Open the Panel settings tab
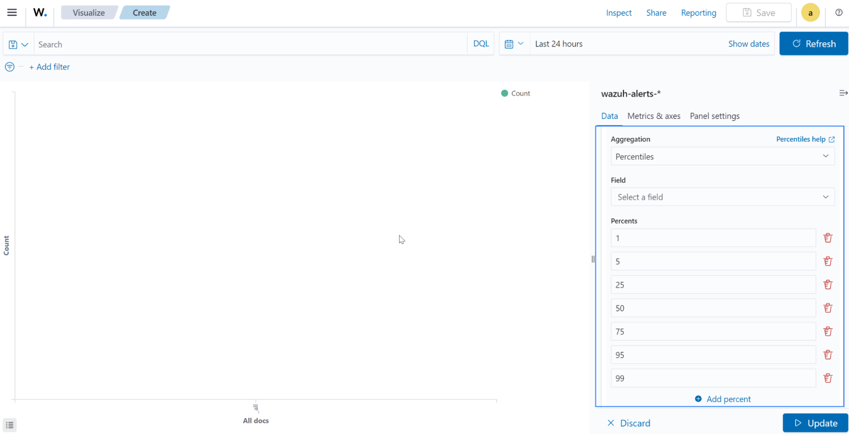This screenshot has height=434, width=849. pos(714,116)
